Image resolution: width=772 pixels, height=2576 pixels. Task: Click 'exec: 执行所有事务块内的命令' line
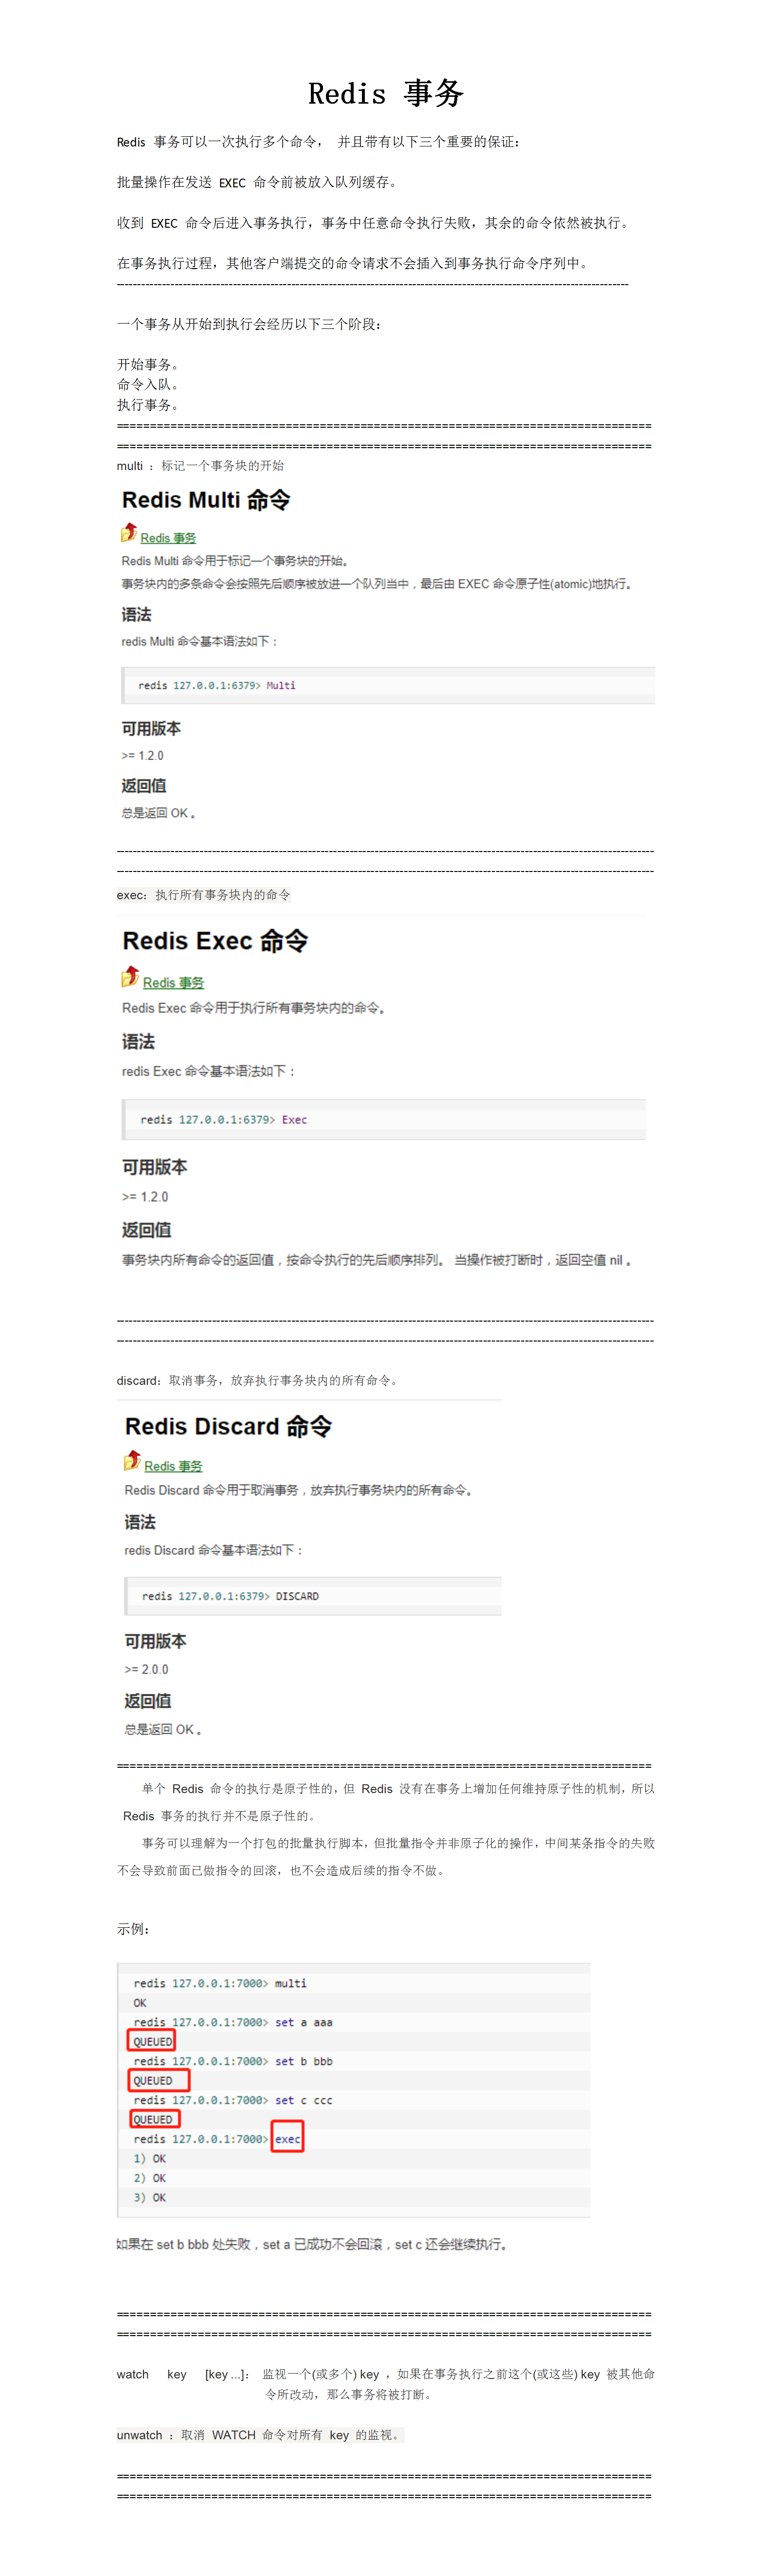click(204, 895)
